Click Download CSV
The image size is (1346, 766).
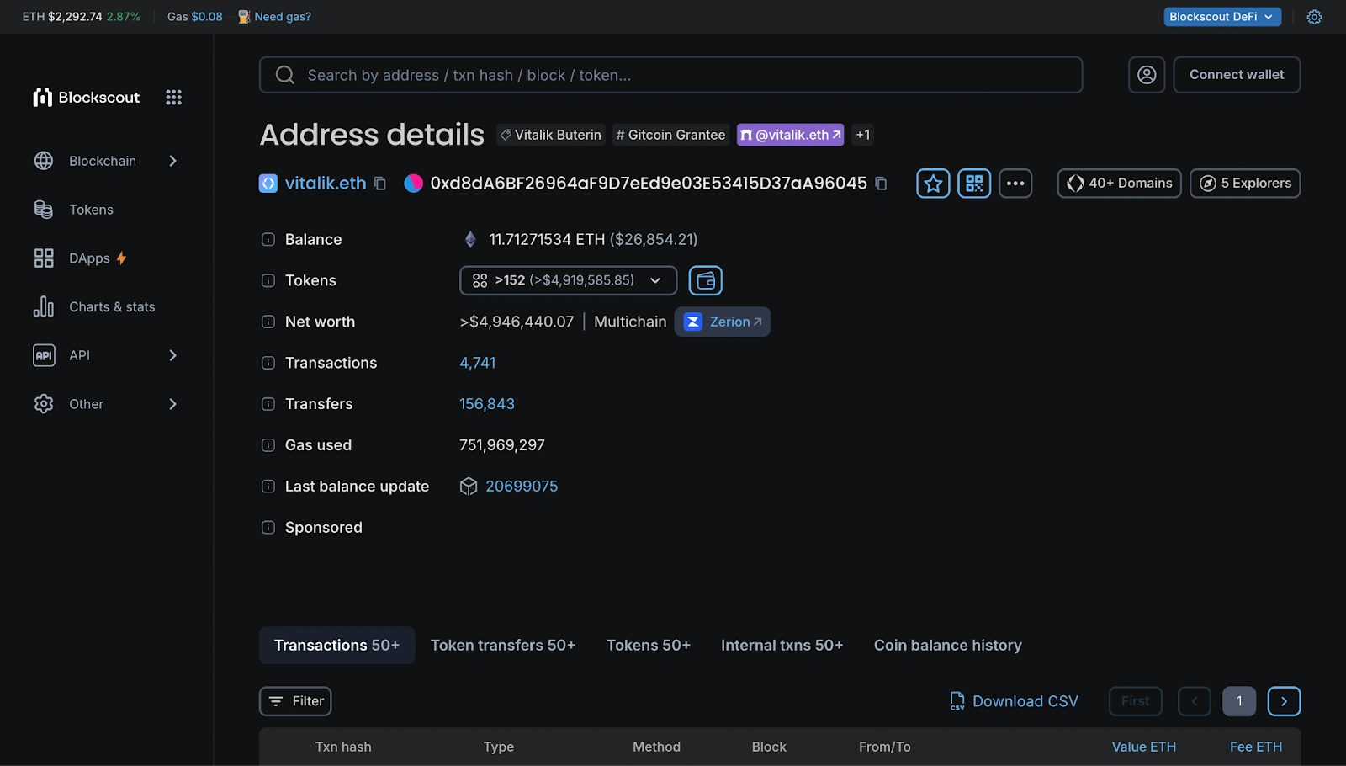click(x=1014, y=701)
